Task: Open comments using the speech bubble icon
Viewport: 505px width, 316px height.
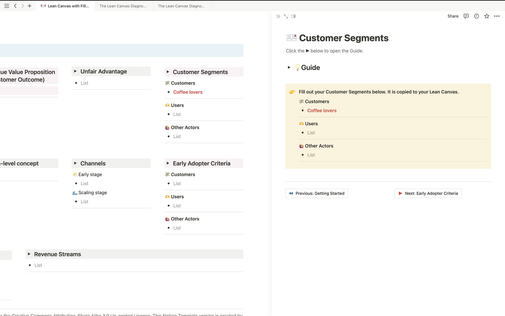Action: 466,16
